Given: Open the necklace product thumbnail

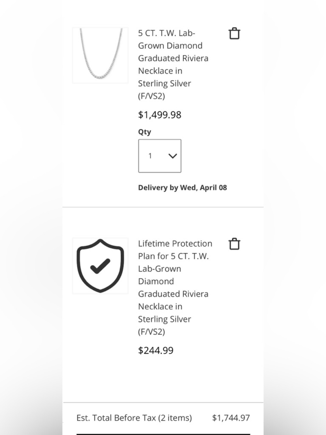Looking at the screenshot, I should (x=100, y=55).
